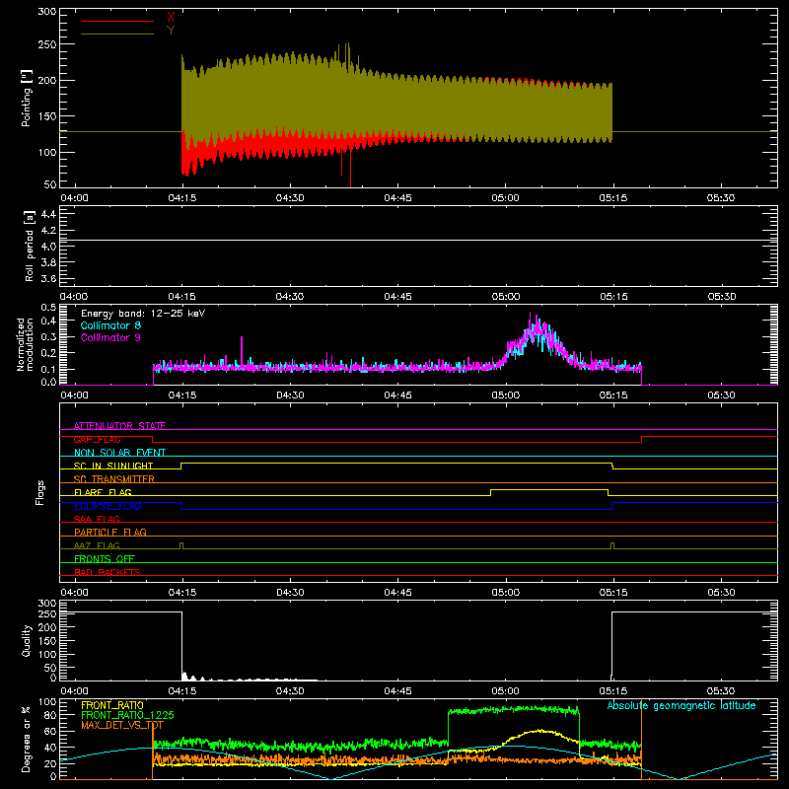Click 04:15 below the Flags plot
The image size is (789, 789).
[x=182, y=593]
